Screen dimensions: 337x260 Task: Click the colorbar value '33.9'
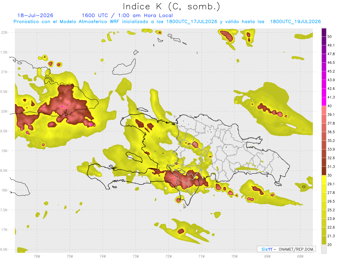[331, 149]
